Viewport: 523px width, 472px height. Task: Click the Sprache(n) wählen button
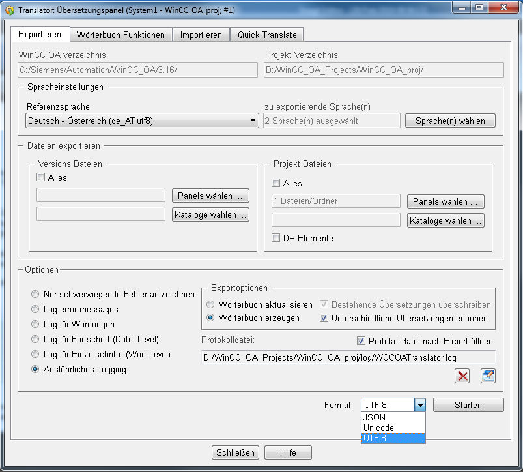[450, 121]
